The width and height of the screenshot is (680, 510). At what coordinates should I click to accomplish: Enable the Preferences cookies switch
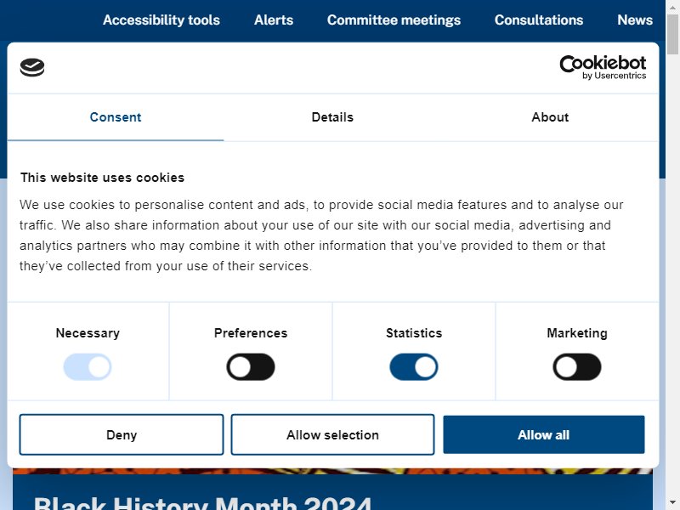[x=251, y=367]
